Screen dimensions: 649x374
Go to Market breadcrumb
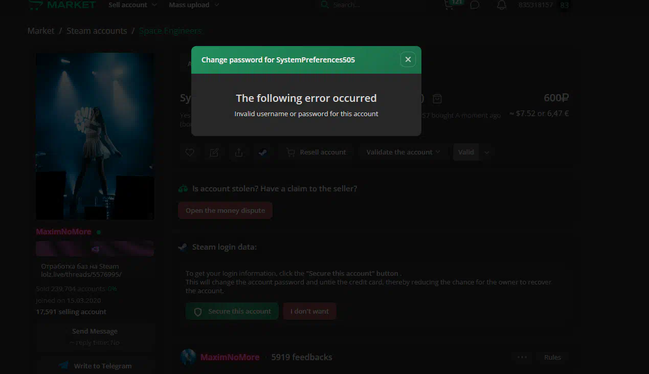(x=41, y=31)
